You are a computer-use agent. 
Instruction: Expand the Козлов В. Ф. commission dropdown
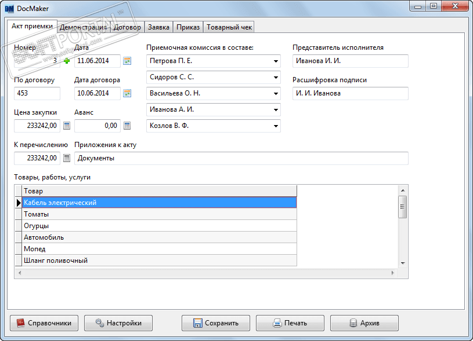pyautogui.click(x=276, y=126)
